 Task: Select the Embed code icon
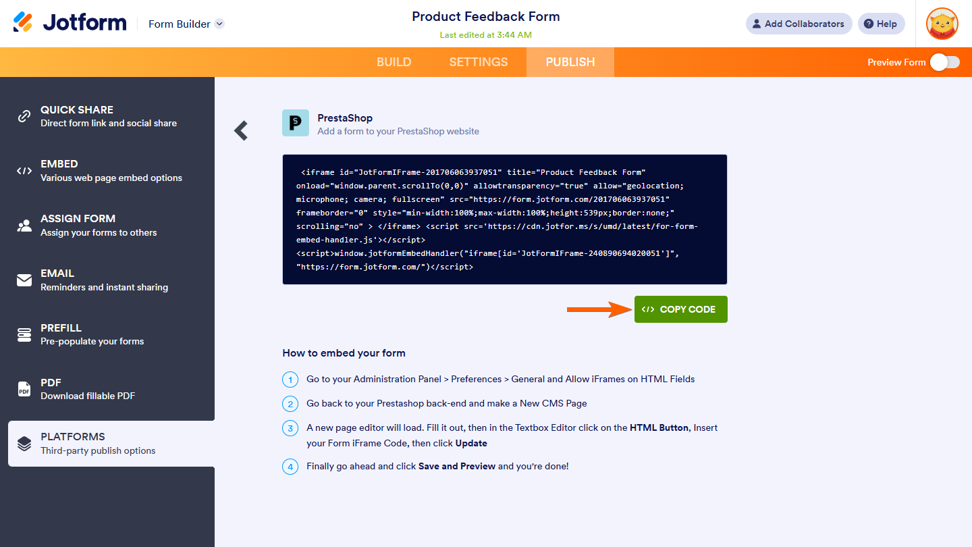point(24,171)
